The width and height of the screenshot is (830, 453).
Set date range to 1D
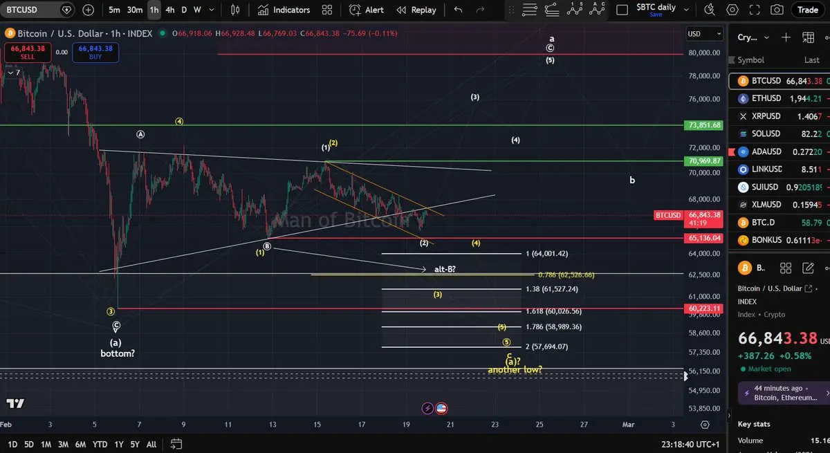click(12, 444)
